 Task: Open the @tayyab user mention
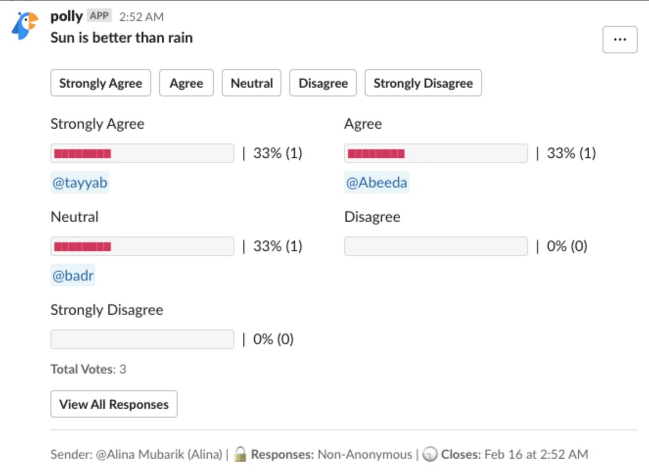(80, 183)
